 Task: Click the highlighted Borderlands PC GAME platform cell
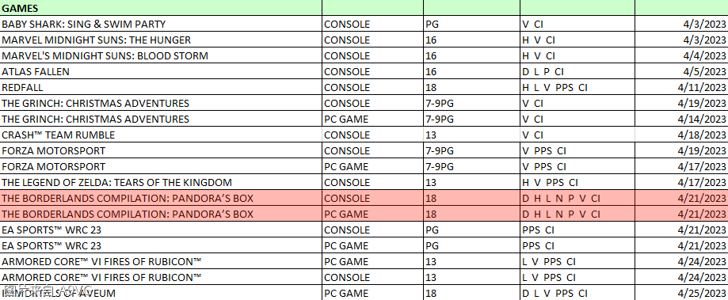coord(372,214)
